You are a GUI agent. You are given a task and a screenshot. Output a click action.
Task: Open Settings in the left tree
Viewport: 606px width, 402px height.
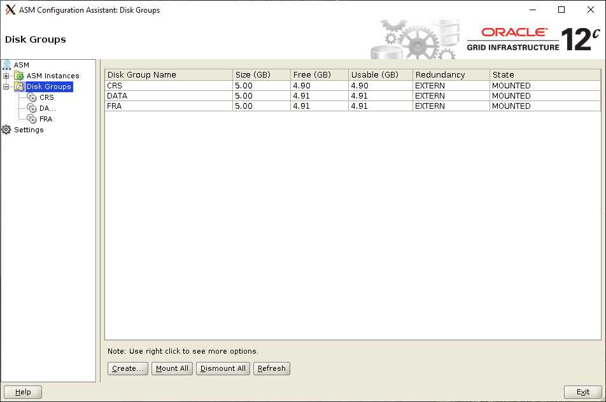[x=29, y=130]
